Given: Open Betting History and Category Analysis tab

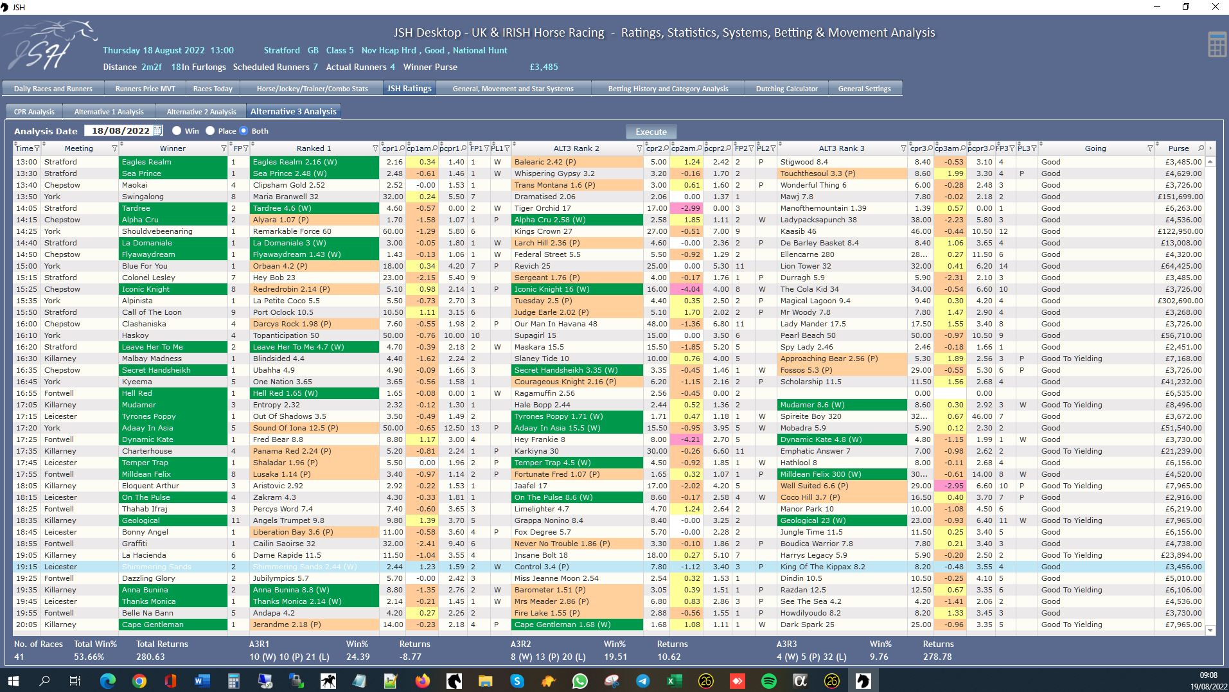Looking at the screenshot, I should coord(668,89).
